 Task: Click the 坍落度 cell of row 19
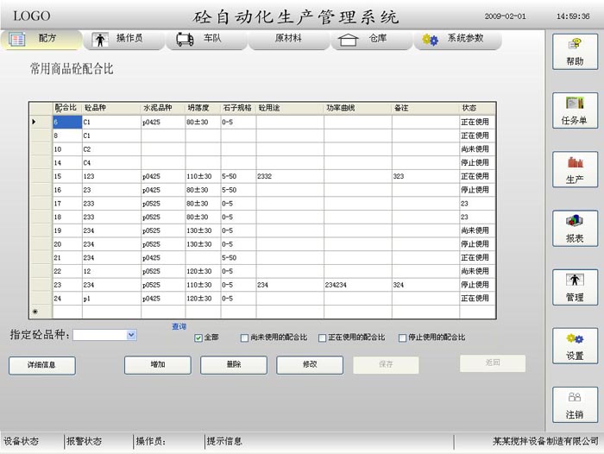[x=203, y=230]
